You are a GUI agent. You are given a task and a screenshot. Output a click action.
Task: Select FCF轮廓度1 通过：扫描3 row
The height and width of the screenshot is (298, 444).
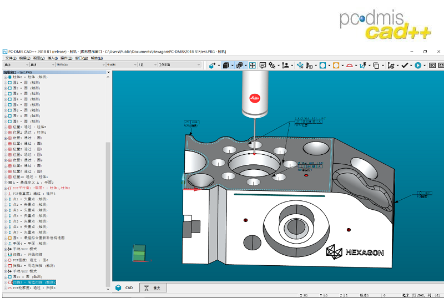pos(34,288)
